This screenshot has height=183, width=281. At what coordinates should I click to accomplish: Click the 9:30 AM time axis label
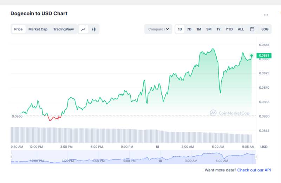[17, 147]
